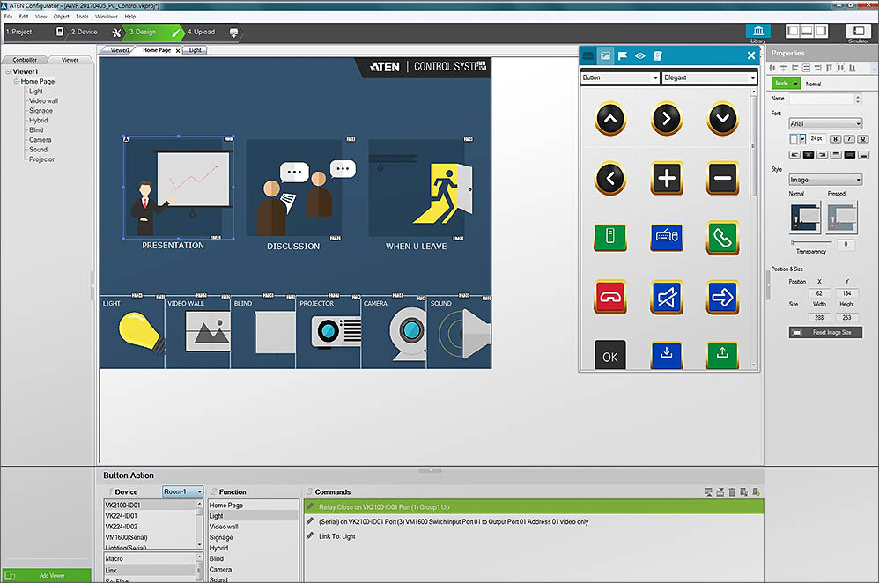Toggle underline font formatting
879x583 pixels.
865,139
